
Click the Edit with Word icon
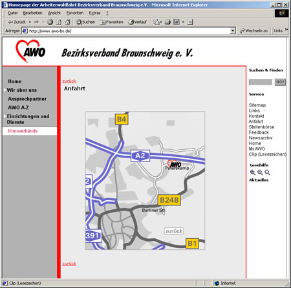(177, 22)
